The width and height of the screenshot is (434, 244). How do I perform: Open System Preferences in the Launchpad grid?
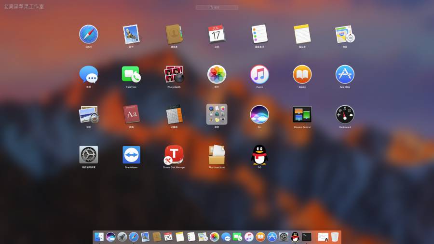click(89, 155)
